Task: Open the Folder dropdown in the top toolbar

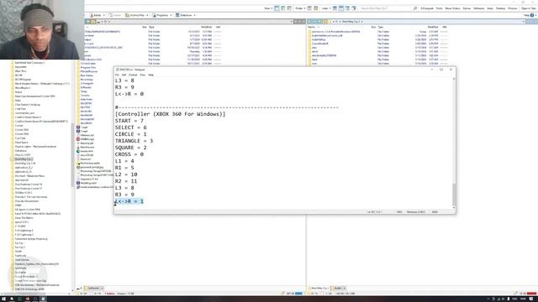Action: point(301,8)
